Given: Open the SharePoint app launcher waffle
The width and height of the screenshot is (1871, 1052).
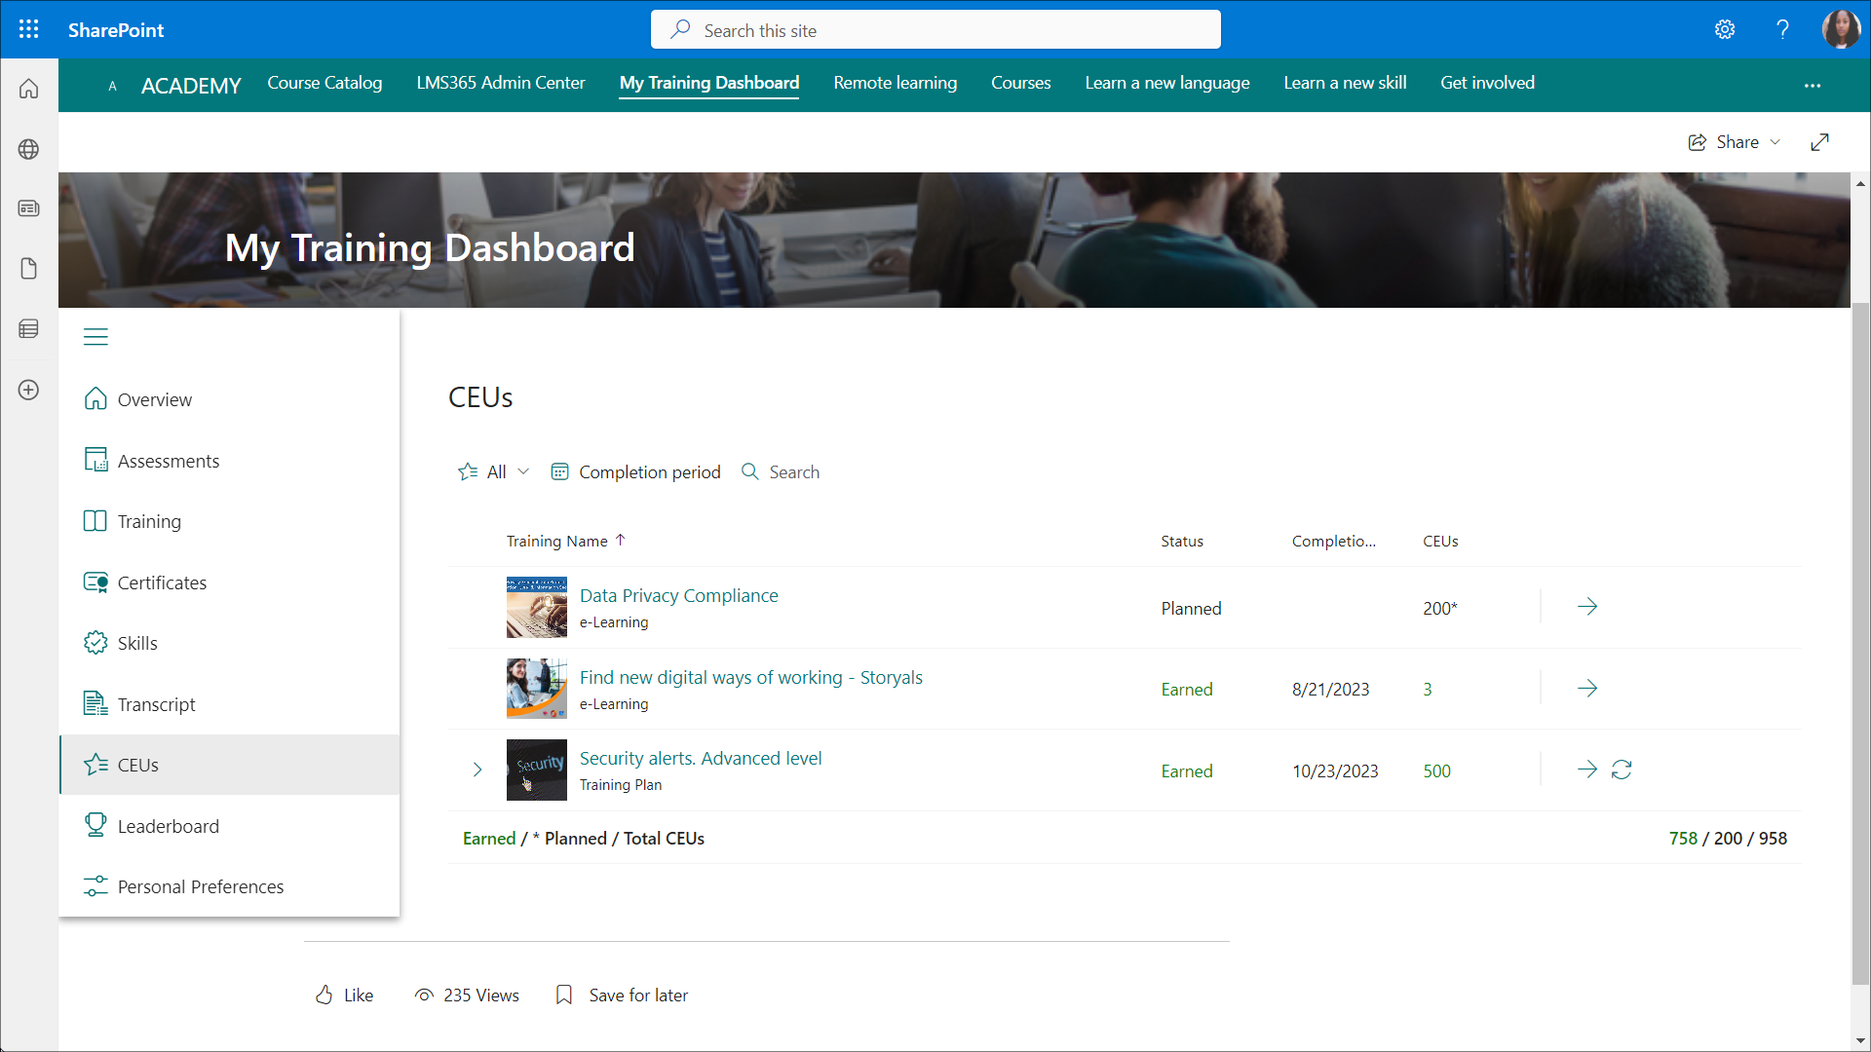Looking at the screenshot, I should point(29,29).
